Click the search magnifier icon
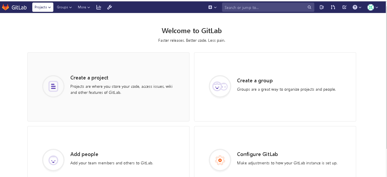This screenshot has height=177, width=387. point(309,7)
